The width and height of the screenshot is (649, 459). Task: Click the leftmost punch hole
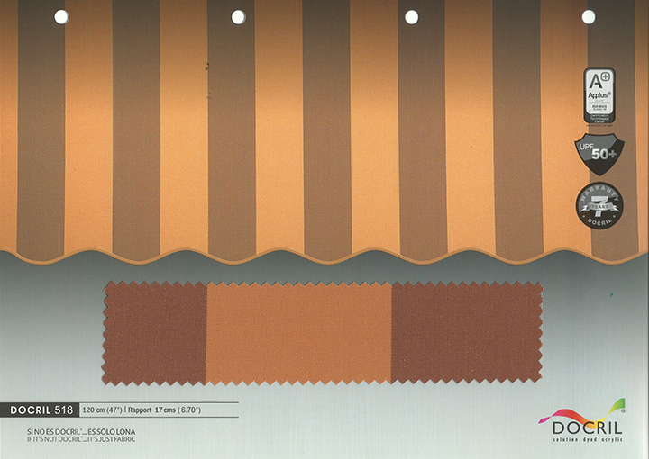click(61, 16)
